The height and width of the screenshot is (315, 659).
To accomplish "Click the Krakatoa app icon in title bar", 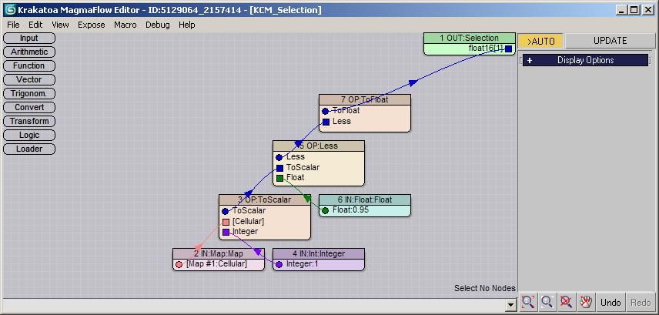I will point(11,10).
